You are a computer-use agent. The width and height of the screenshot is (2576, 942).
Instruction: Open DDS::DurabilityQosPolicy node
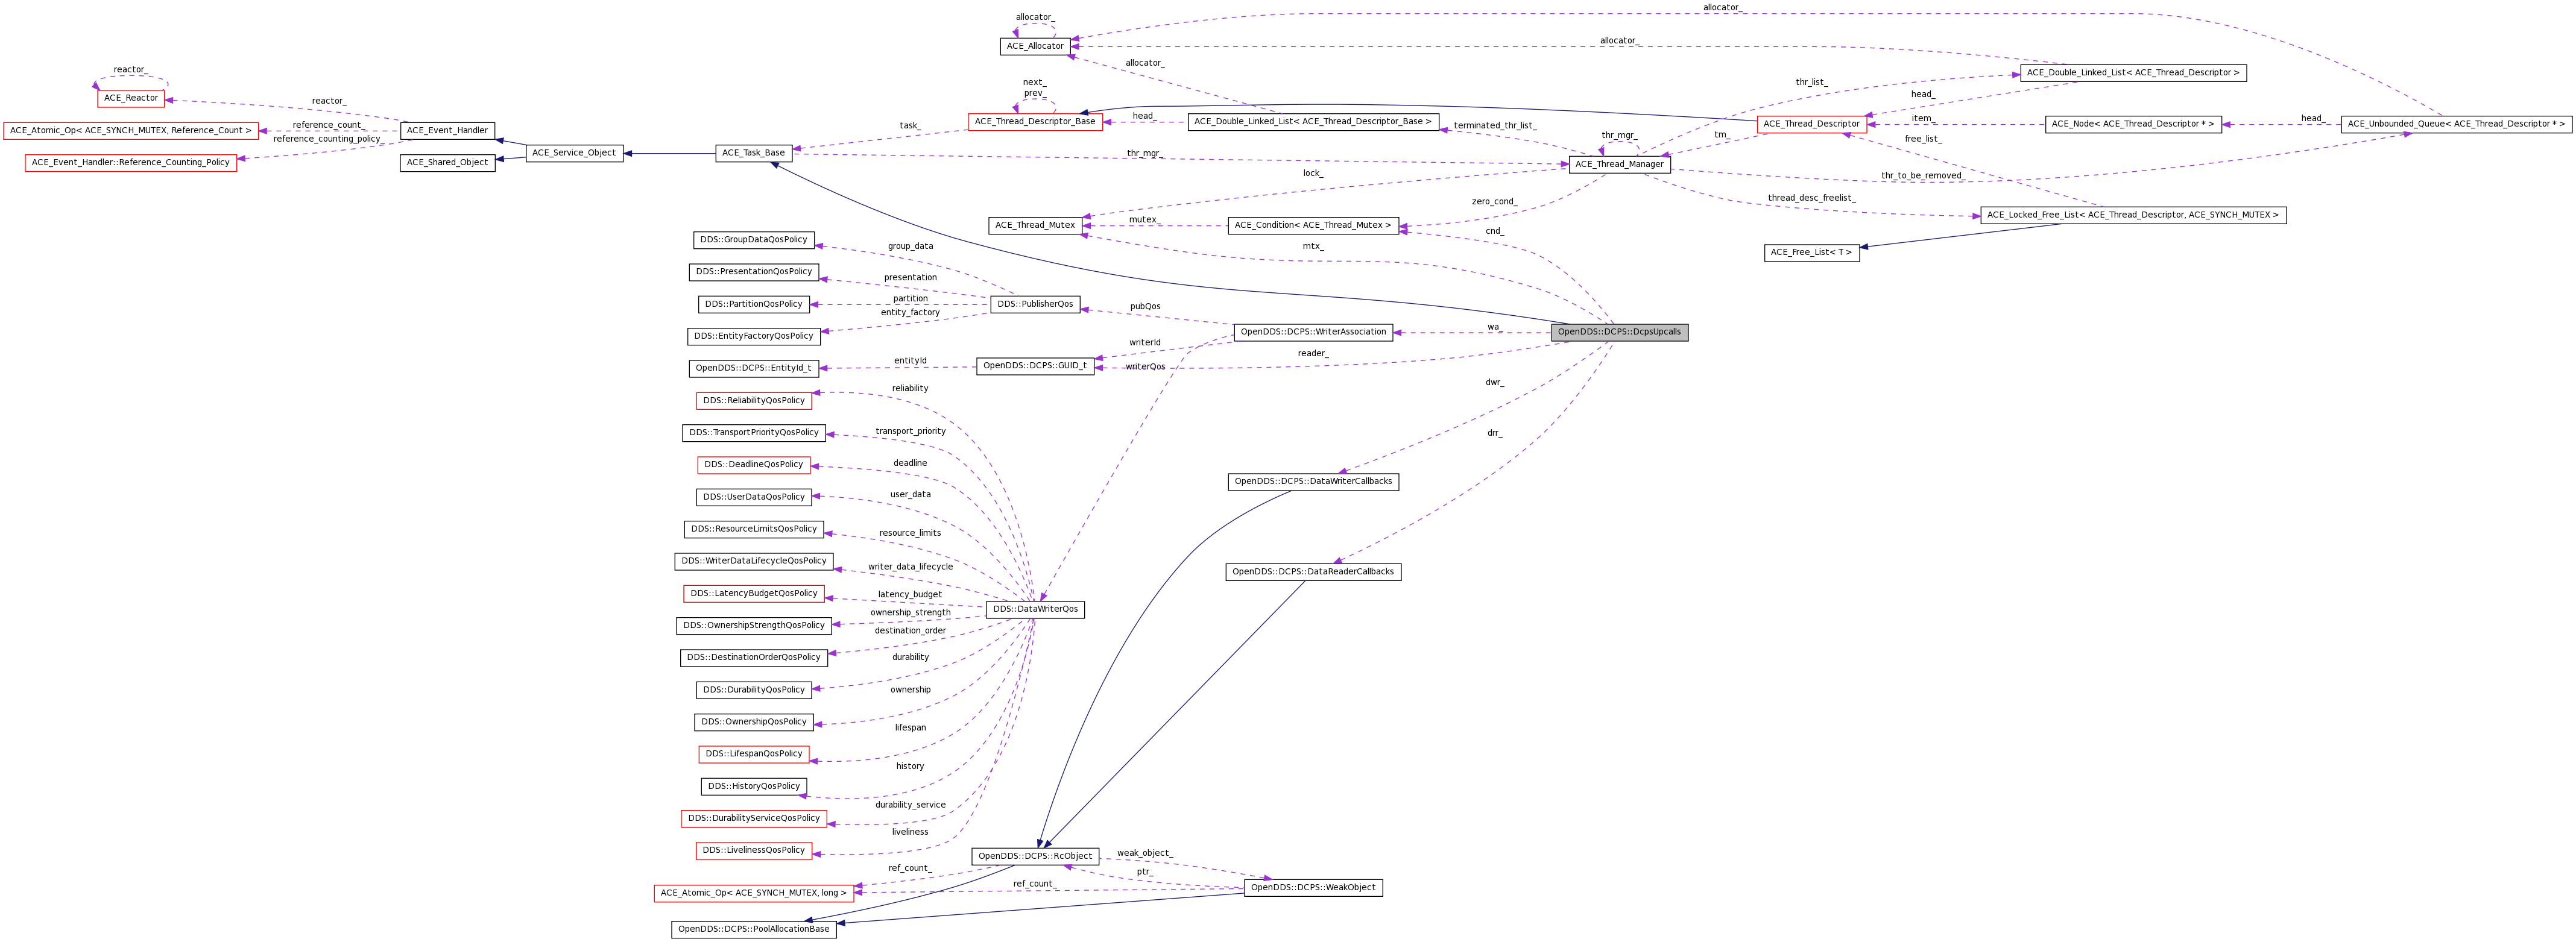click(x=753, y=690)
